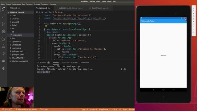Click the Dart language mode status item

tap(125, 109)
